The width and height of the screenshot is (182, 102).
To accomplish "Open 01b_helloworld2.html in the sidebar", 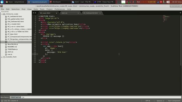I will click(x=16, y=22).
